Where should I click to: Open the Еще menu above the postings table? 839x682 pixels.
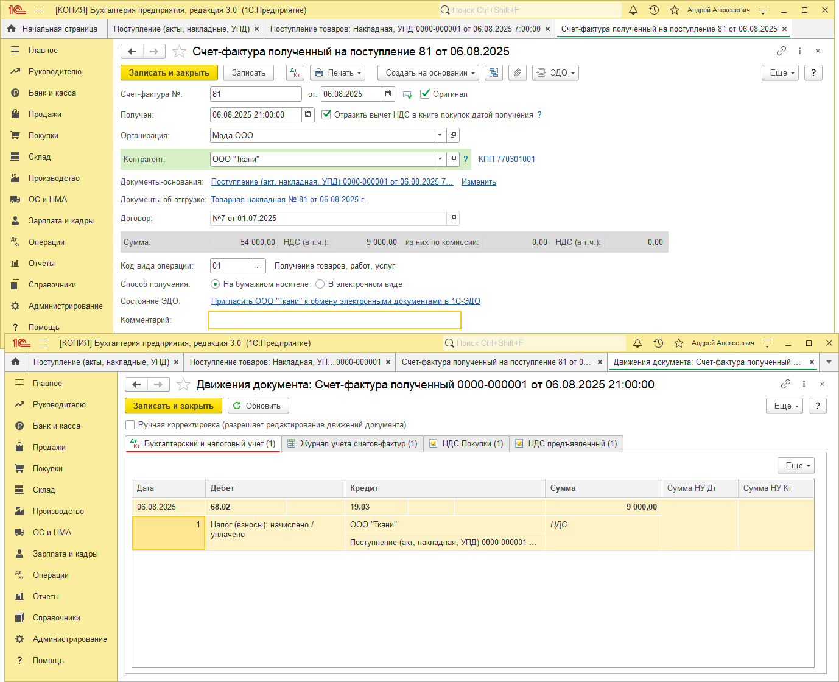pos(796,465)
